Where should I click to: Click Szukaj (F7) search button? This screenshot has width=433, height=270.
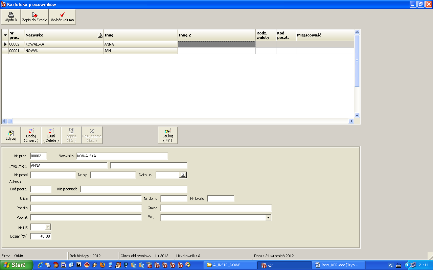[168, 135]
